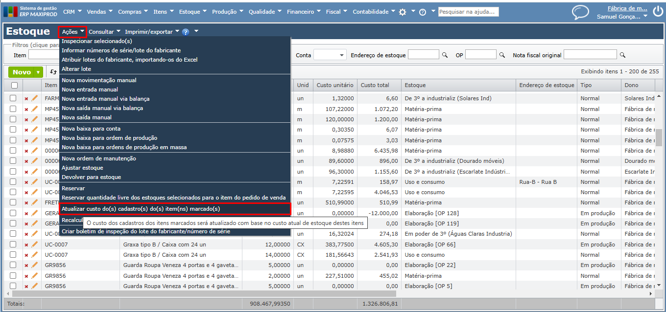Click the refresh icon next to Novo
The image size is (666, 312).
pos(53,72)
